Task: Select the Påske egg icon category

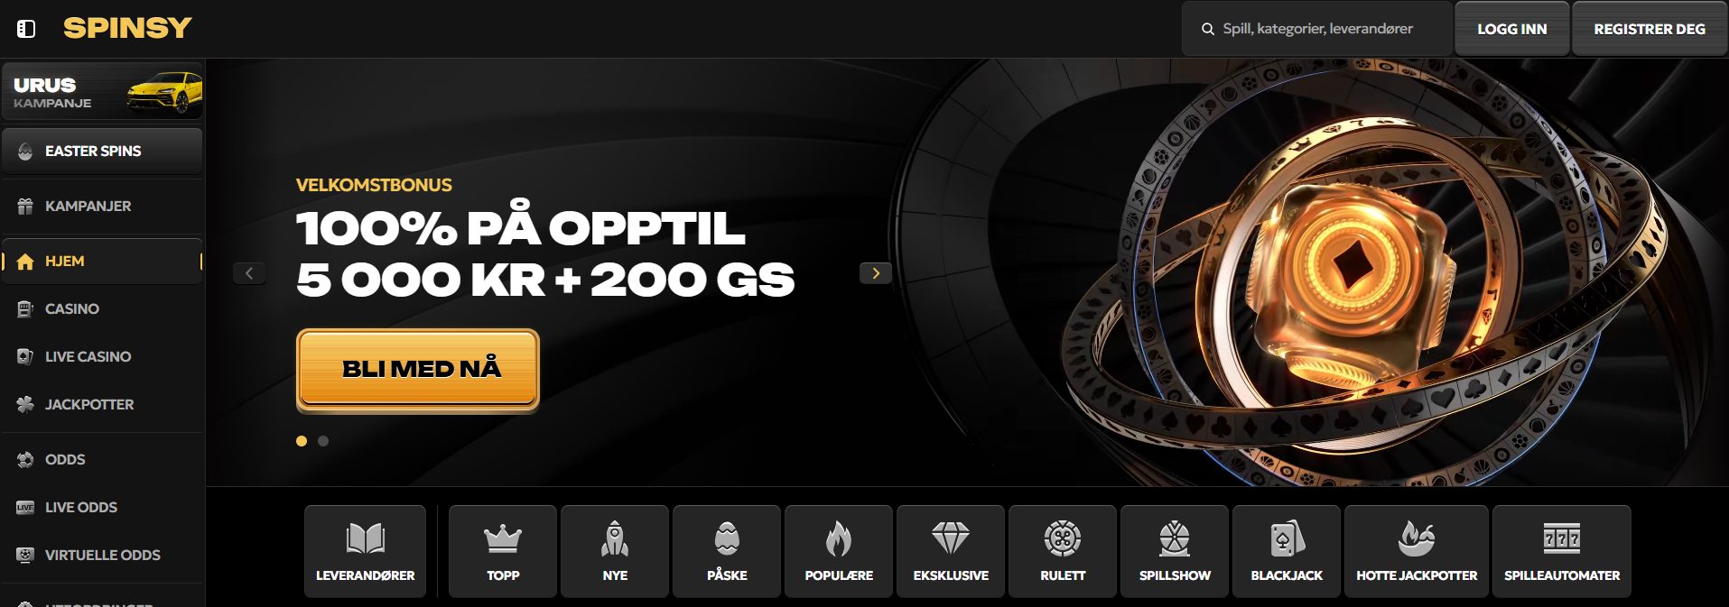Action: pyautogui.click(x=727, y=551)
